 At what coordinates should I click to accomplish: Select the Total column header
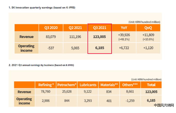pos(151,85)
